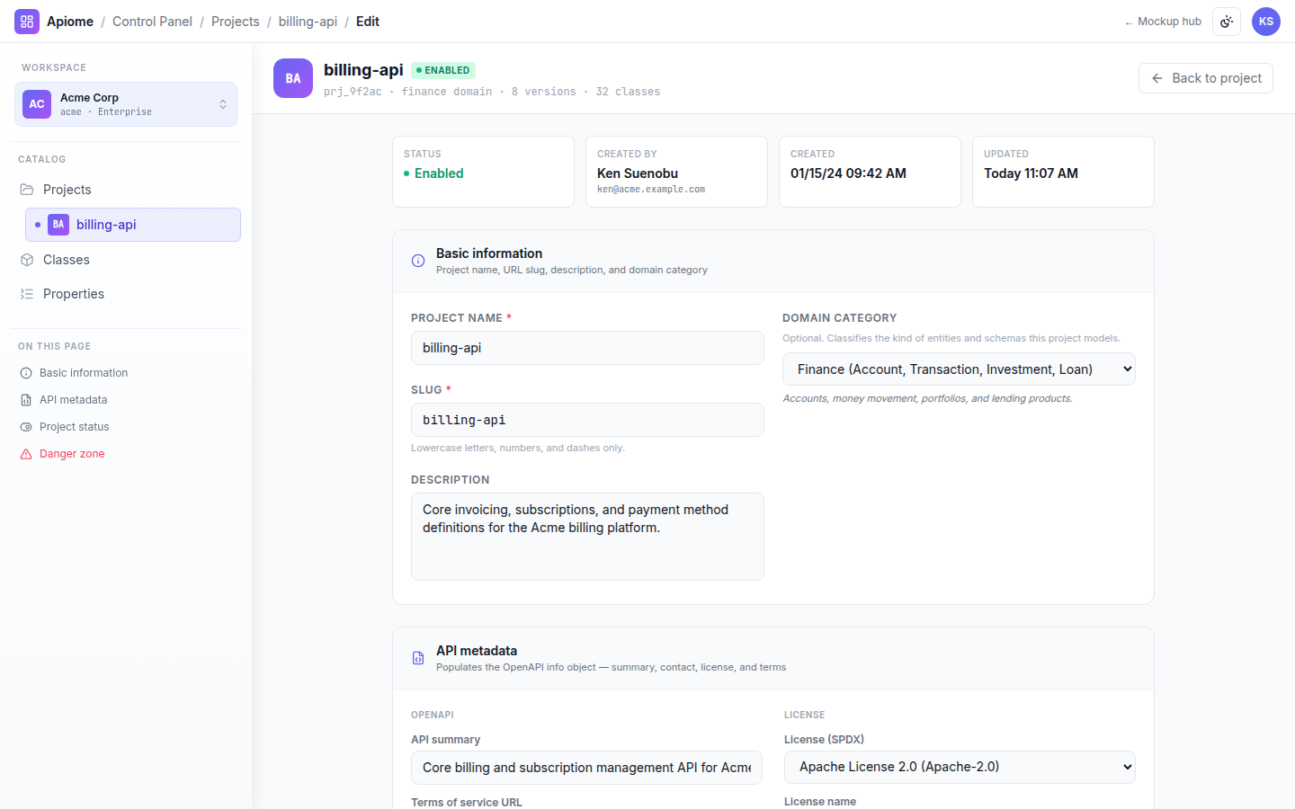The image size is (1295, 809).
Task: Click the Apiome logo icon
Action: coord(27,22)
